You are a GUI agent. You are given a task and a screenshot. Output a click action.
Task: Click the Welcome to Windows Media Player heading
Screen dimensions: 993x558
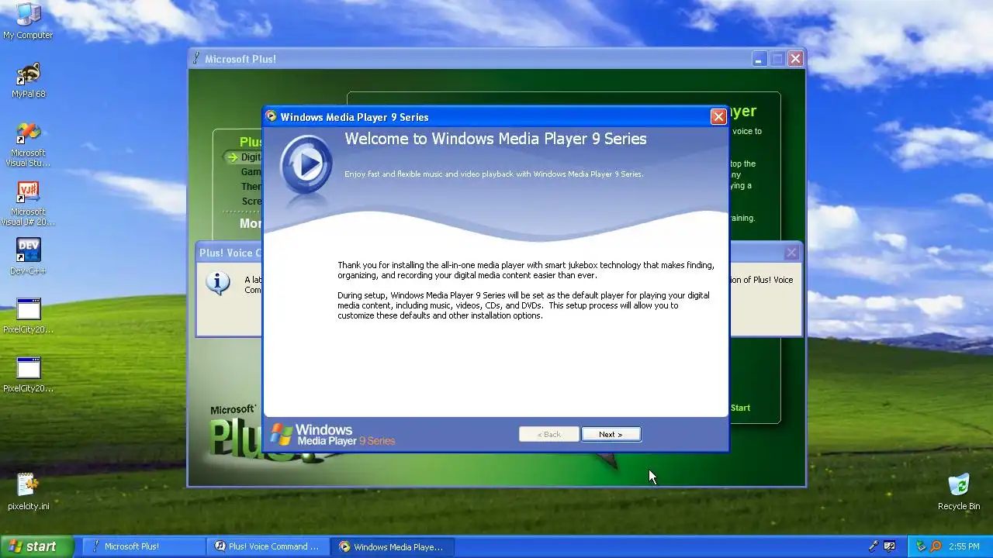pos(496,139)
